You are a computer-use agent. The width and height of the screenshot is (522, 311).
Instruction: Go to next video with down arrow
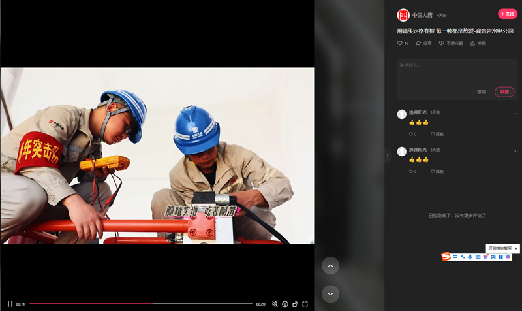[330, 294]
